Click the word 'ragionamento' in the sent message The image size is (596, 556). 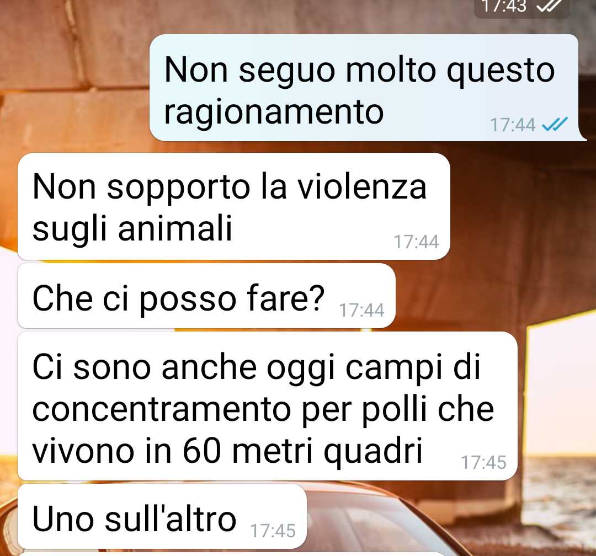[x=274, y=113]
